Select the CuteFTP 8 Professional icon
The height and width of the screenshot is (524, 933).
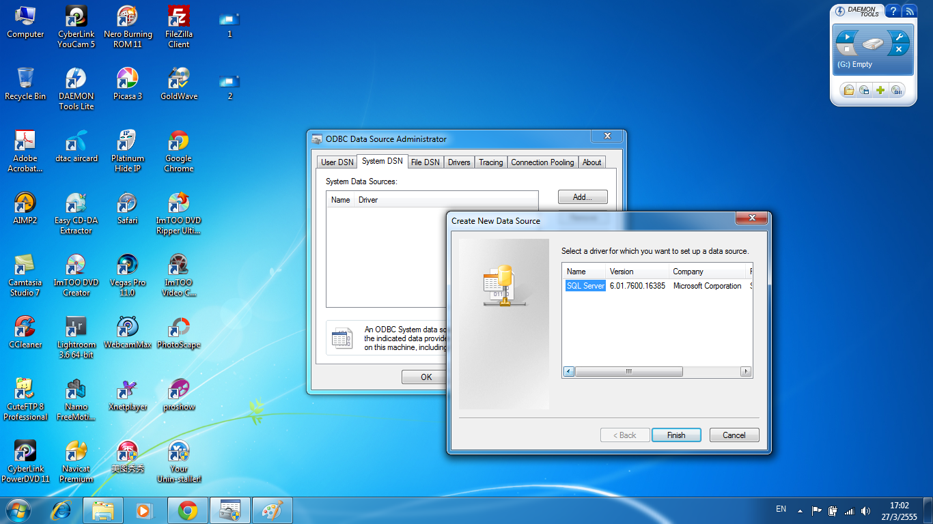25,400
